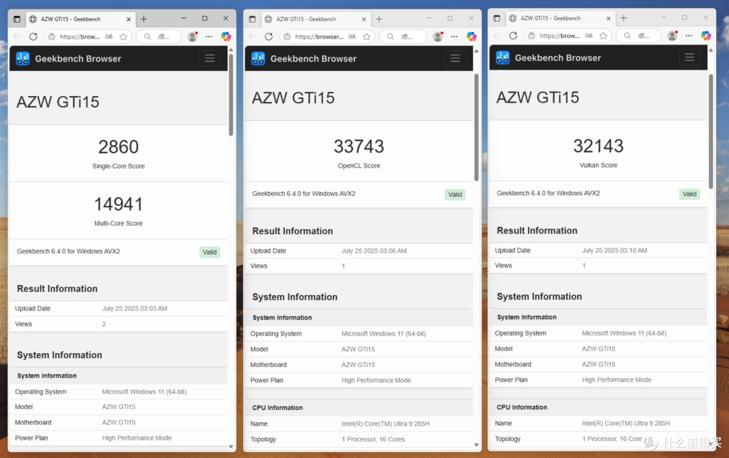Click the left window's vertical scrollbar thumb
Screen dimensions: 729x458
coord(231,95)
